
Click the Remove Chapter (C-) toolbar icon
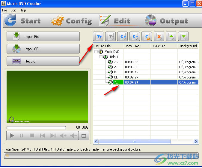[x=135, y=36]
